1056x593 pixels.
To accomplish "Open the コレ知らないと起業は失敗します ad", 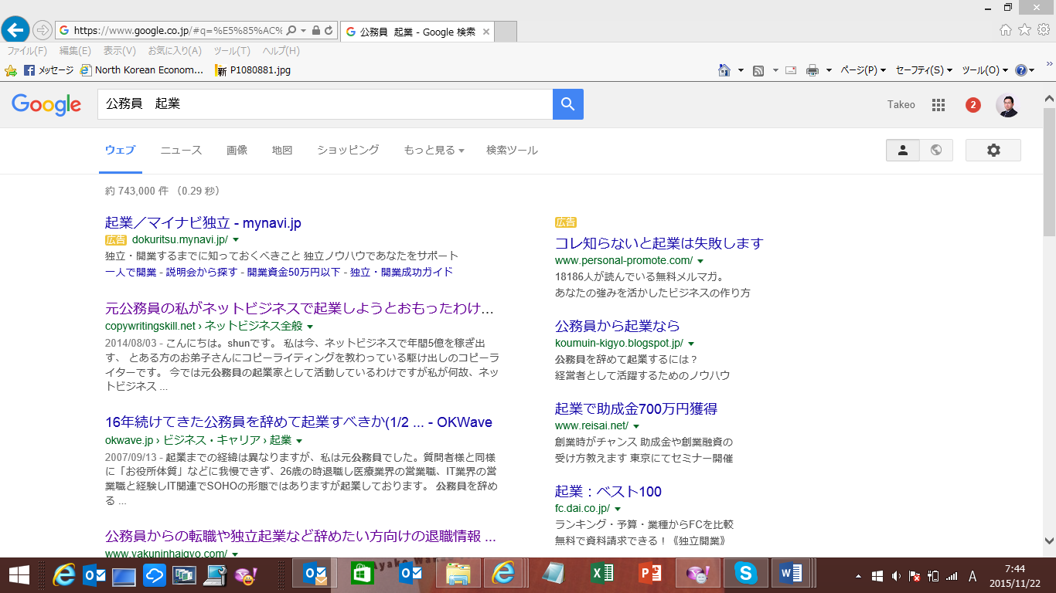I will click(x=659, y=243).
